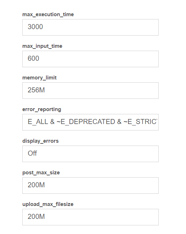This screenshot has width=186, height=234.
Task: Click the upload_max_filesize label
Action: pos(48,204)
